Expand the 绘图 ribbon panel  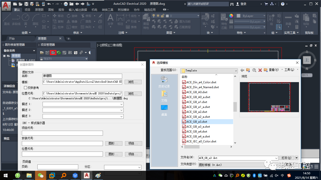(26, 33)
